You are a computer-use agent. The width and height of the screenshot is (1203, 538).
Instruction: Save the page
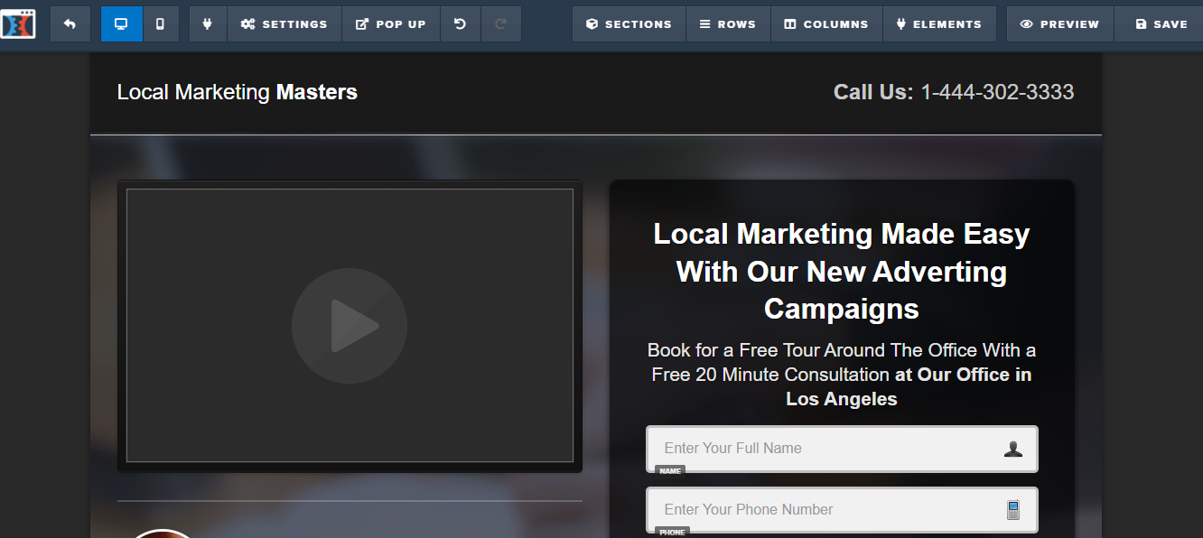(1159, 24)
